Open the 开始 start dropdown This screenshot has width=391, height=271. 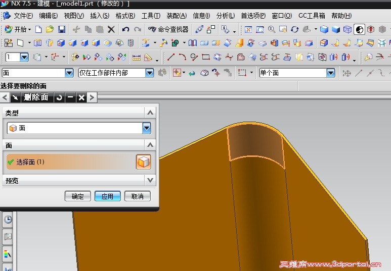point(18,29)
